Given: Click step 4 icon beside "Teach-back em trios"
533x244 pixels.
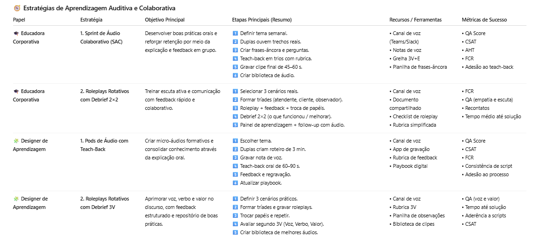Looking at the screenshot, I should 235,59.
